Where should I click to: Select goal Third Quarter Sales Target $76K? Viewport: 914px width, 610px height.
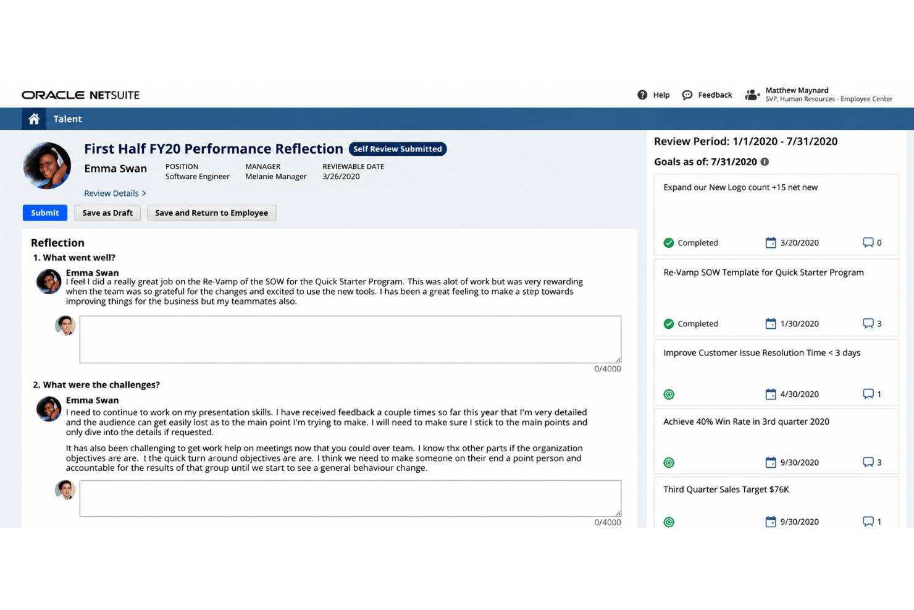pyautogui.click(x=726, y=489)
